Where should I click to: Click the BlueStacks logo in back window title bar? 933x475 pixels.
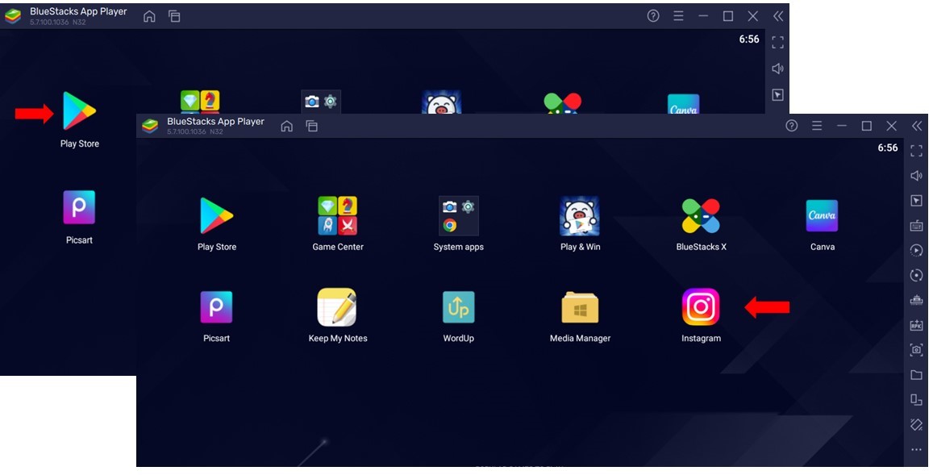click(x=12, y=16)
